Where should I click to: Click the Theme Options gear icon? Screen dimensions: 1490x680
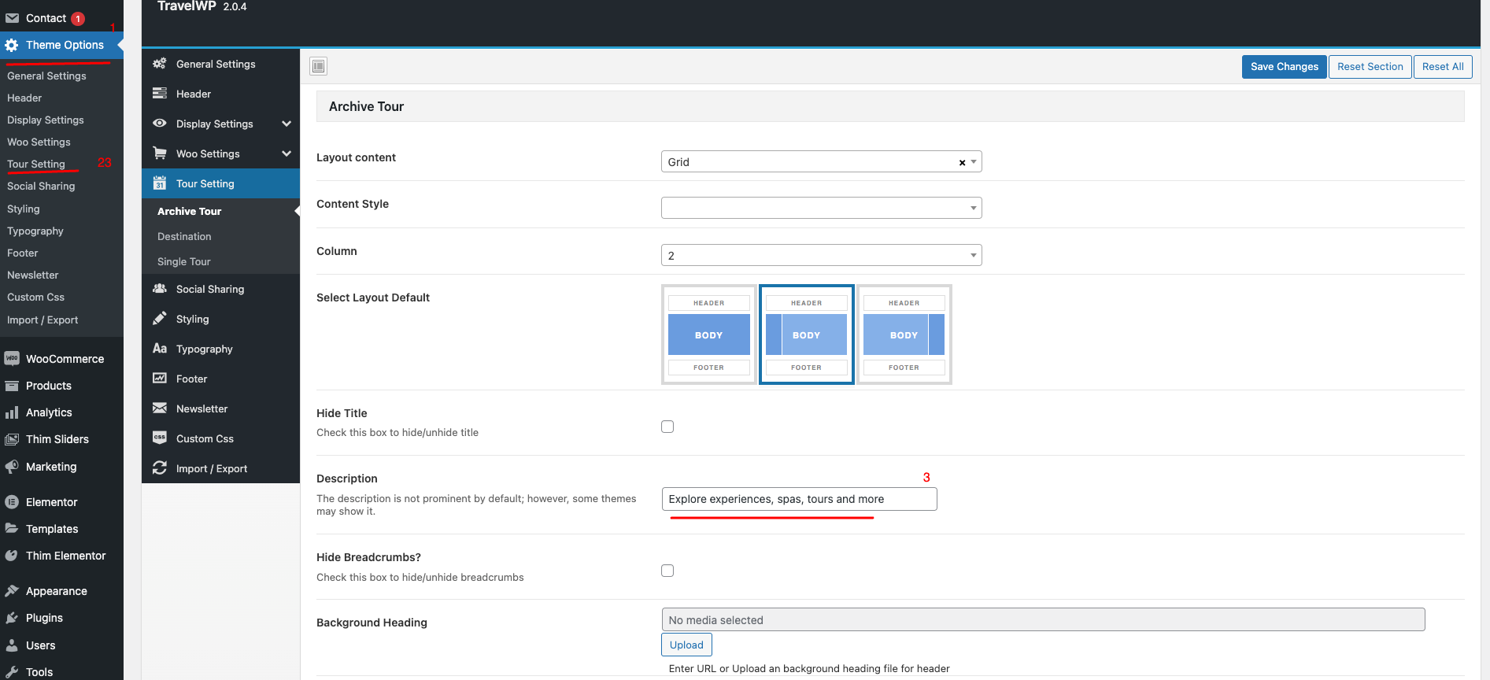click(x=12, y=45)
